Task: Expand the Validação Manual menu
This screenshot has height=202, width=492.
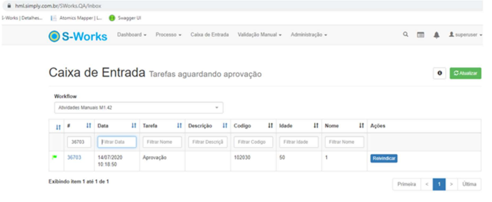Action: (260, 35)
